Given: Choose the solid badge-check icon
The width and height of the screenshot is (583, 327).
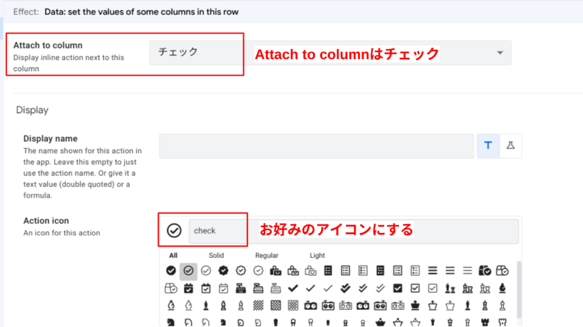Looking at the screenshot, I should tap(224, 270).
